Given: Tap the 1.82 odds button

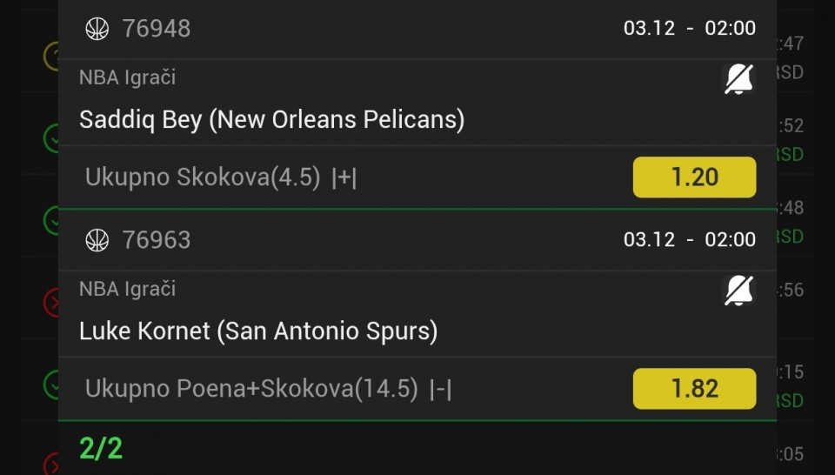Looking at the screenshot, I should [x=694, y=388].
